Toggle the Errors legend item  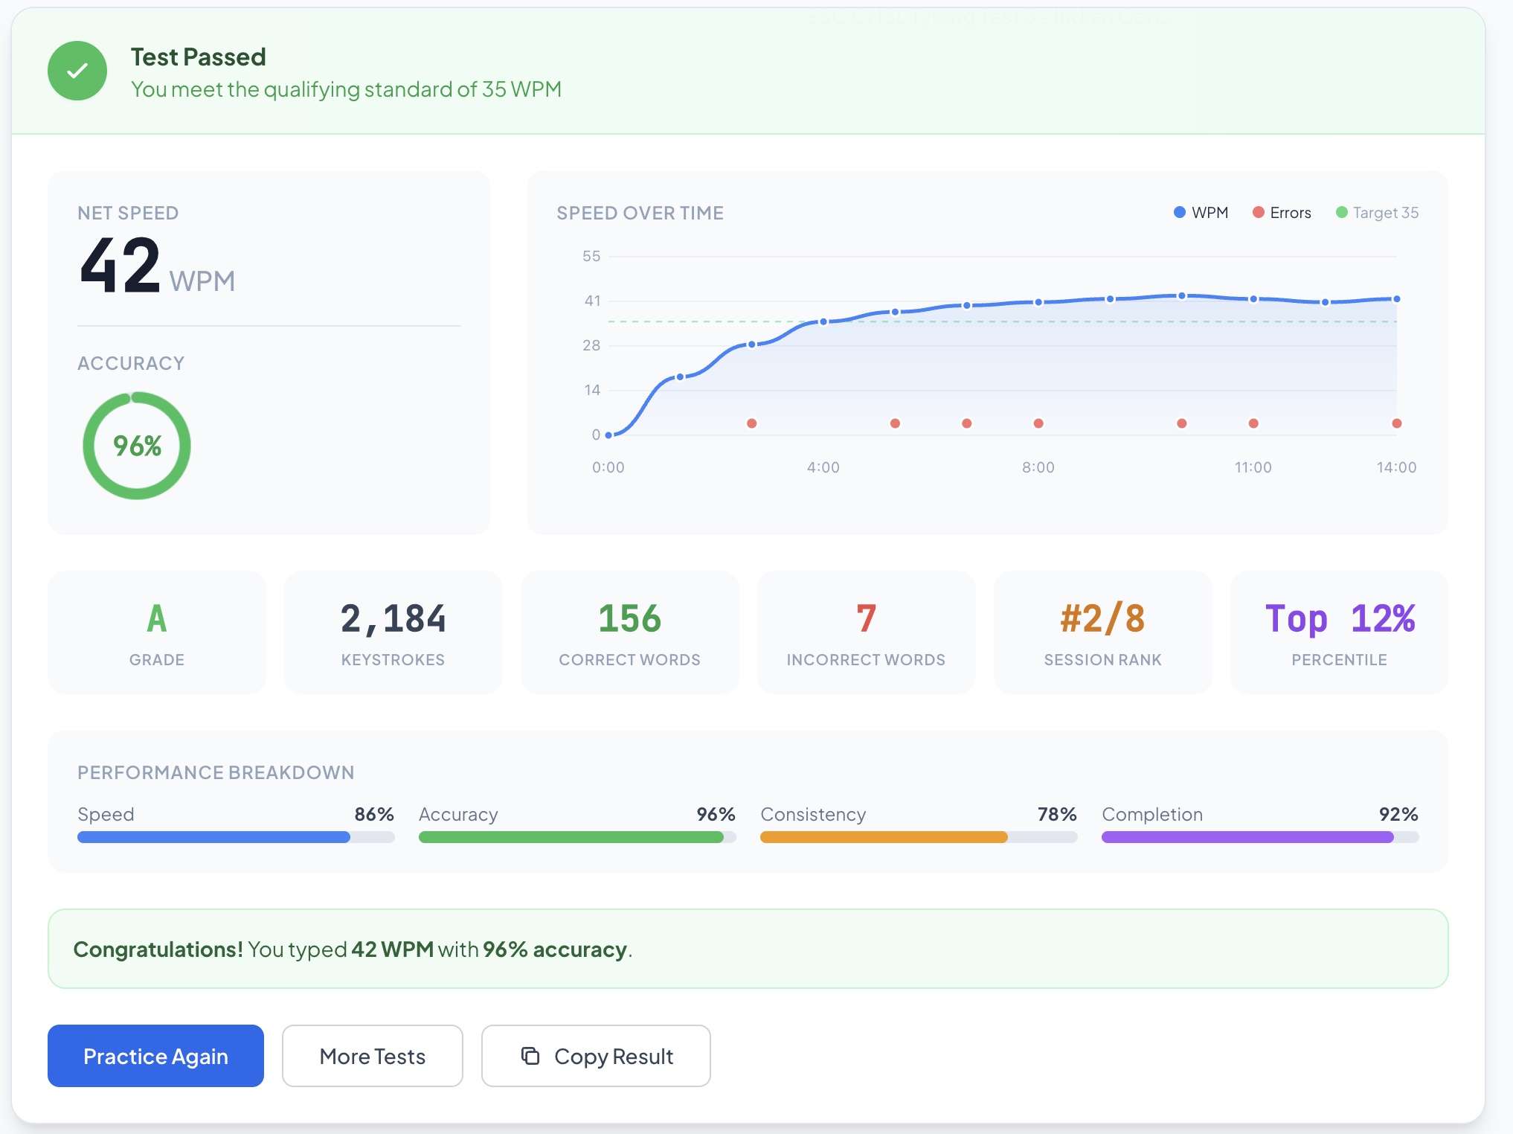(x=1282, y=213)
